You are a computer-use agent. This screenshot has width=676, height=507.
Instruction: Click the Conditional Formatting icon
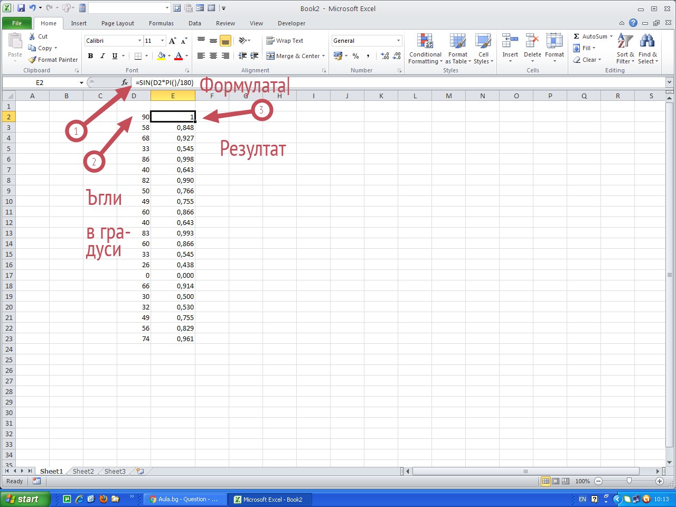pos(425,42)
